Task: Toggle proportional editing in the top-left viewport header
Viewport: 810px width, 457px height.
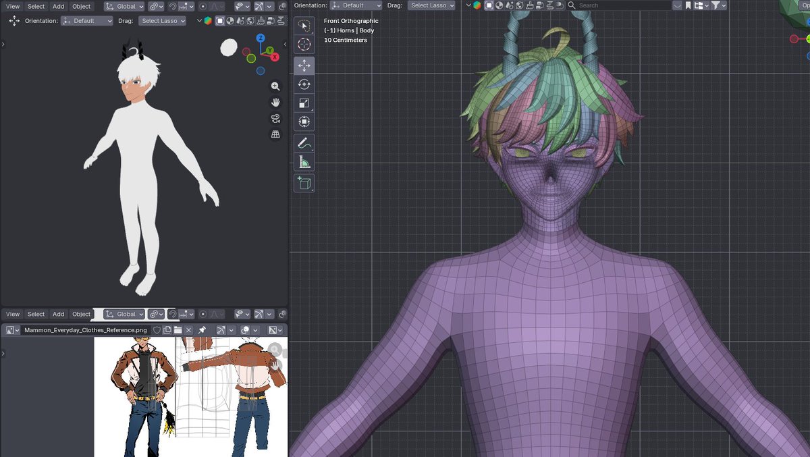Action: [203, 7]
